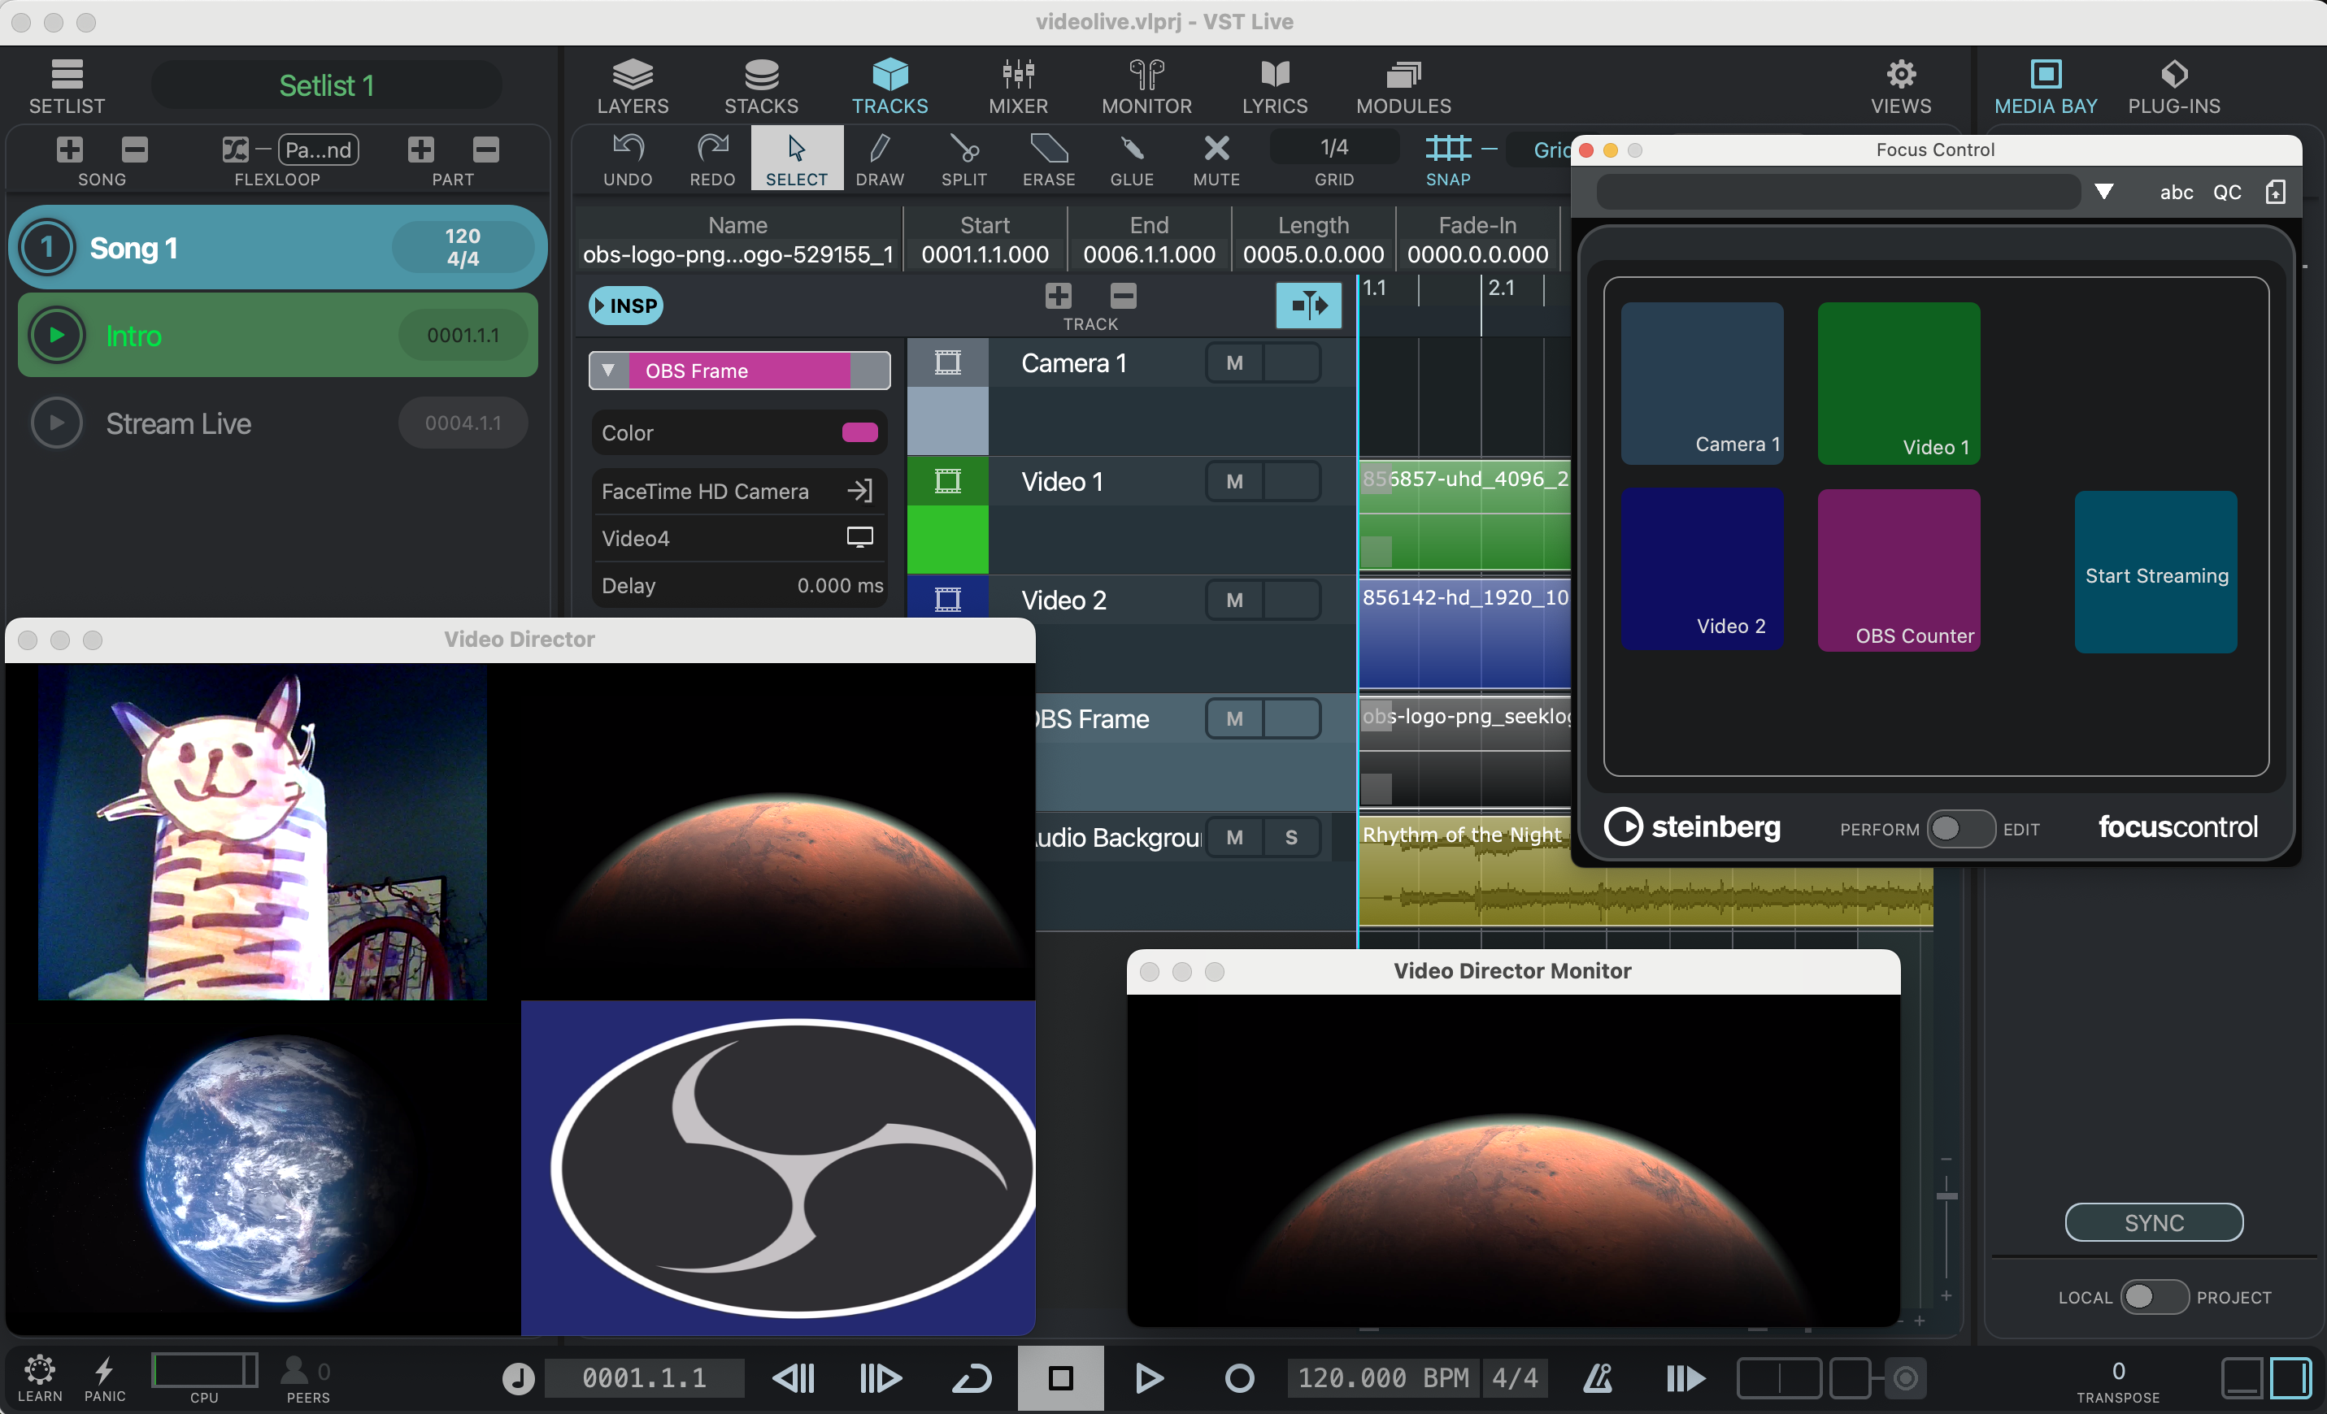Viewport: 2327px width, 1414px height.
Task: Open the Stacks tab
Action: pyautogui.click(x=761, y=86)
